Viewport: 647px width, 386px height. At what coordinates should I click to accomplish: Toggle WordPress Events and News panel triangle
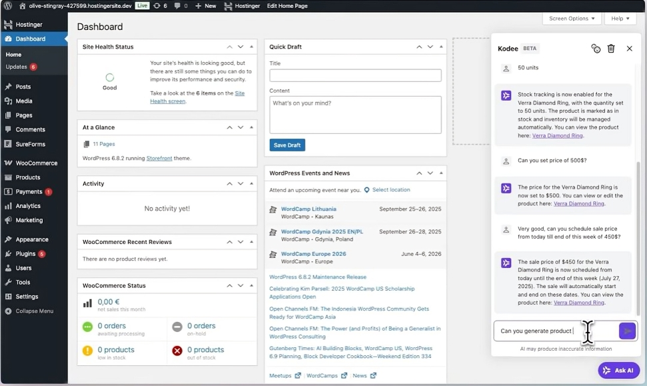pyautogui.click(x=441, y=173)
